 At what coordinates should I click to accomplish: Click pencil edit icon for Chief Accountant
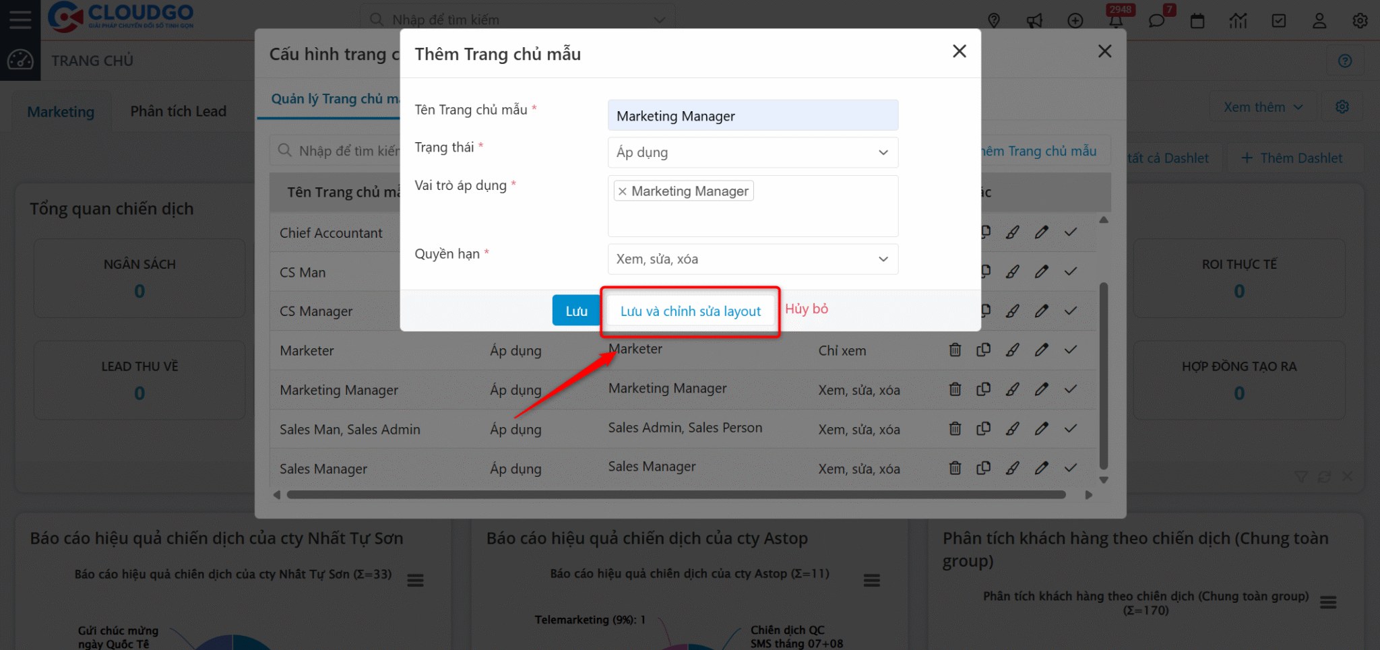click(x=1042, y=232)
